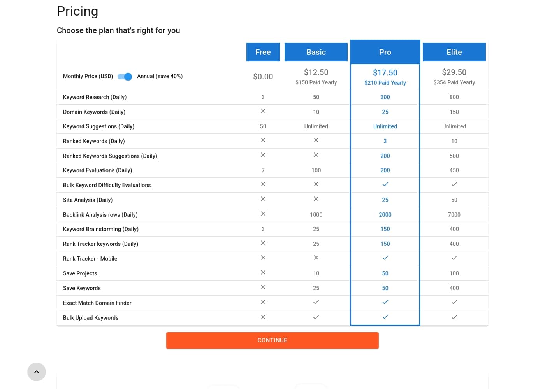
Task: Click the orange CONTINUE button
Action: 272,340
